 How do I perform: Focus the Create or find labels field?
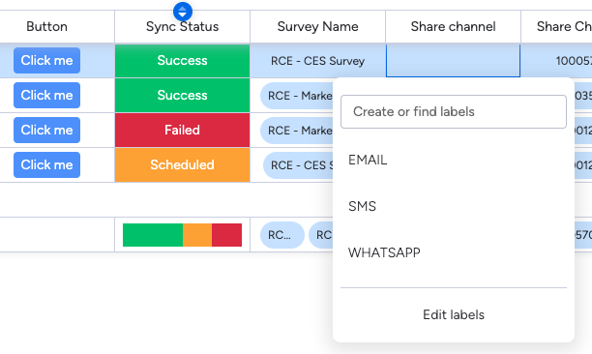tap(454, 111)
